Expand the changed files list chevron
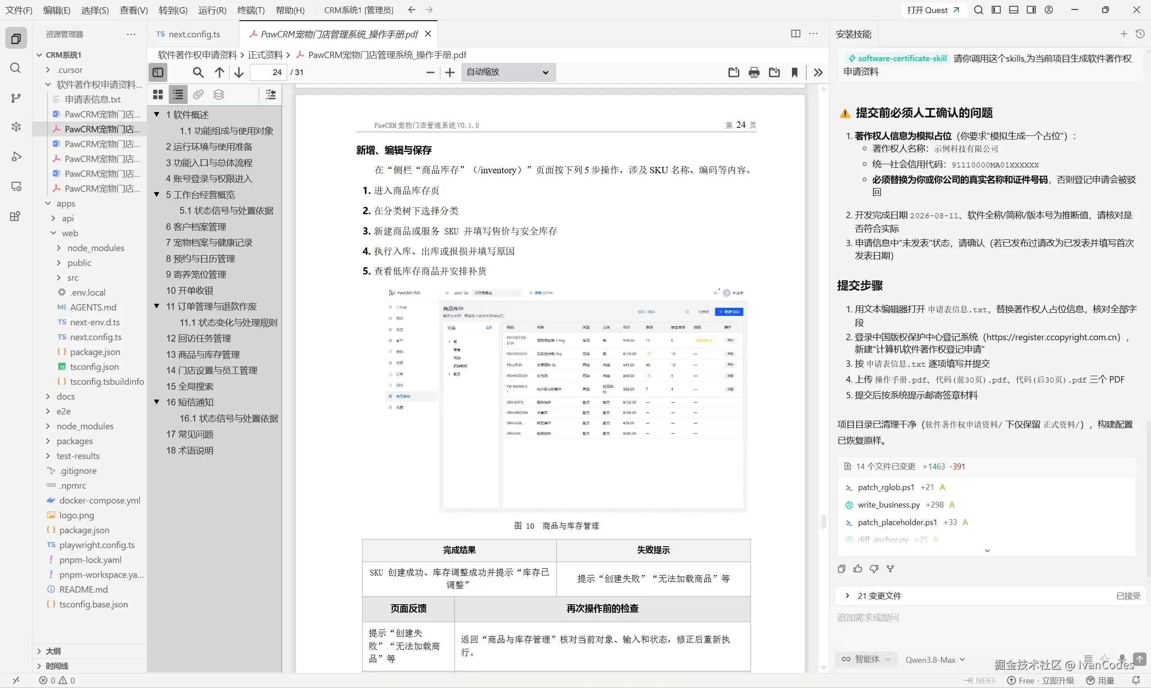This screenshot has height=688, width=1151. [x=987, y=550]
